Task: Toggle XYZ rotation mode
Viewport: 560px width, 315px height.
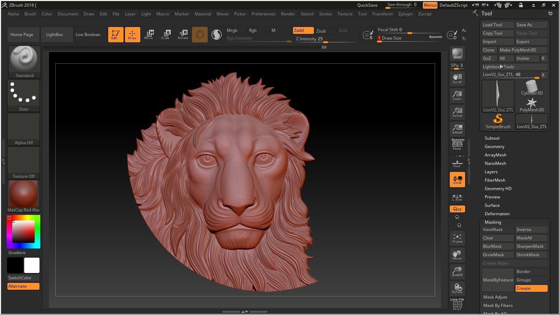Action: click(x=457, y=209)
